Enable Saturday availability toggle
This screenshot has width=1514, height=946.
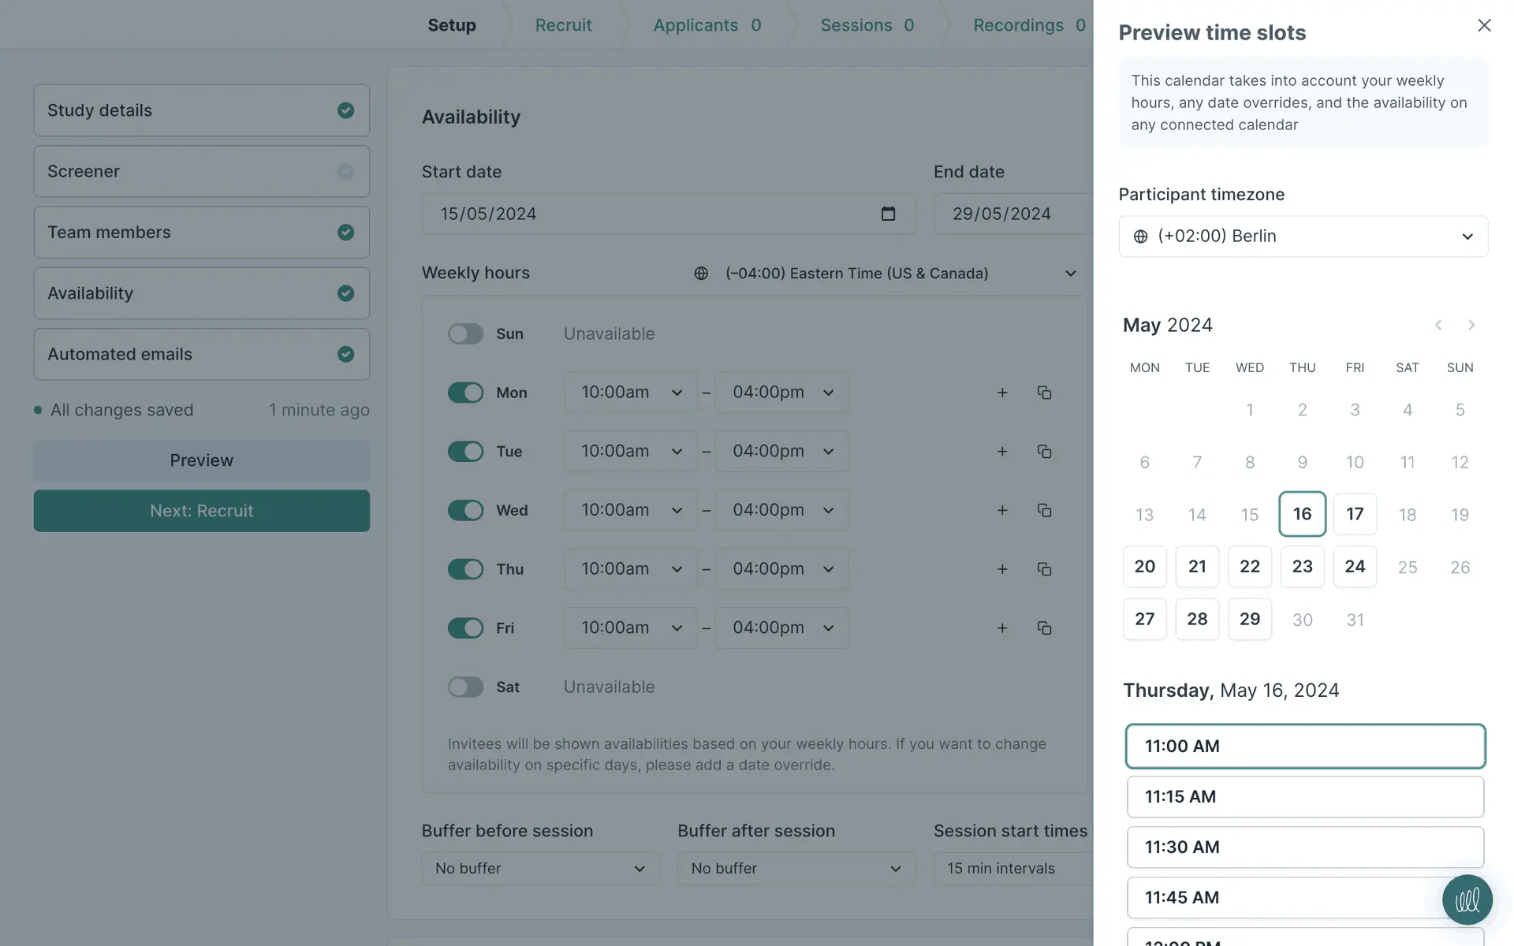pos(465,687)
